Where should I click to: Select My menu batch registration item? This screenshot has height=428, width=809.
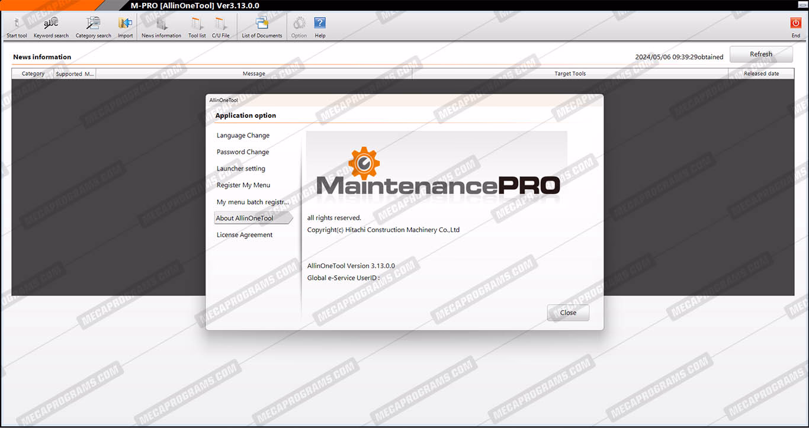(x=253, y=202)
